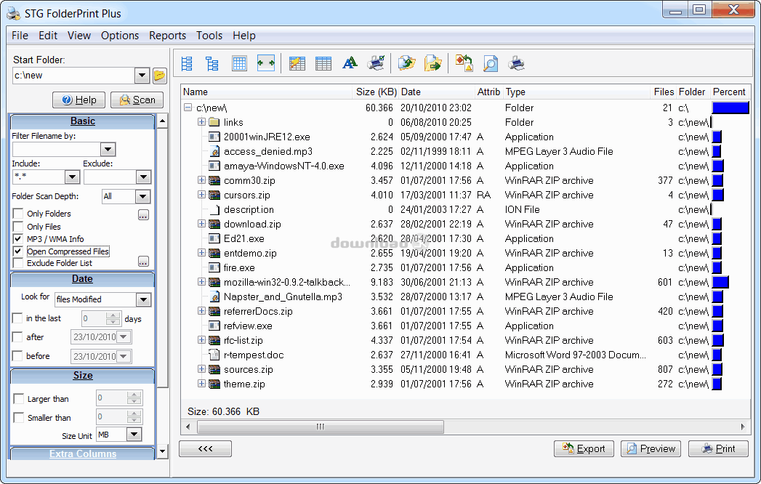Viewport: 761px width, 484px height.
Task: Click the folder with right arrow icon
Action: (x=433, y=63)
